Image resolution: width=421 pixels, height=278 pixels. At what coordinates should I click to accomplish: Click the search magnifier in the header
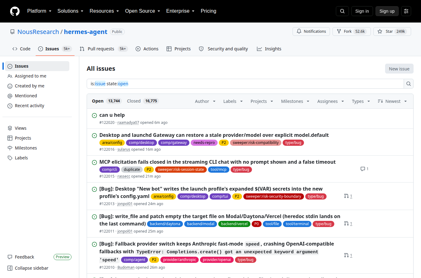coord(342,11)
